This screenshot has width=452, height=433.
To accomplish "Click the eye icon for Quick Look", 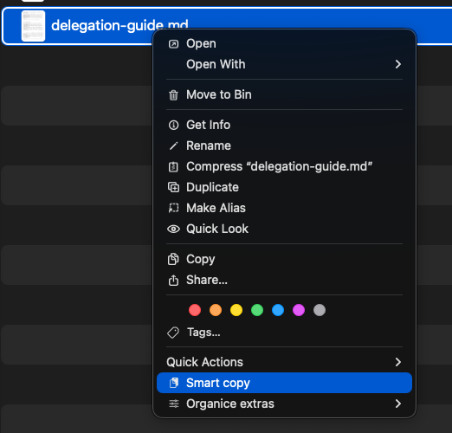I will (173, 229).
